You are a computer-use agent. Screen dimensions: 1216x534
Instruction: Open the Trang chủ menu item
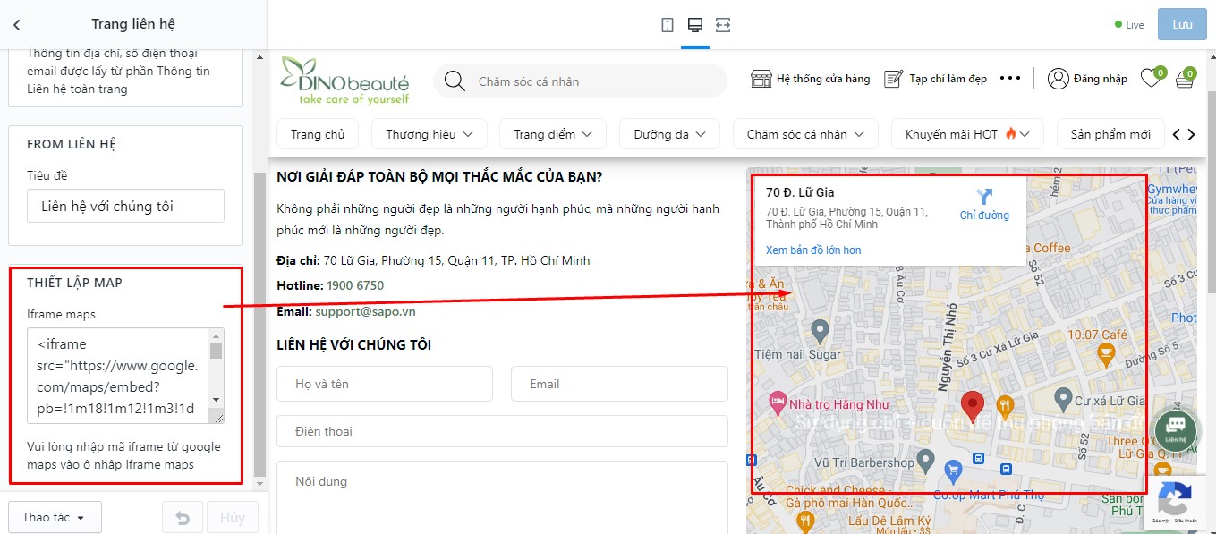(318, 134)
